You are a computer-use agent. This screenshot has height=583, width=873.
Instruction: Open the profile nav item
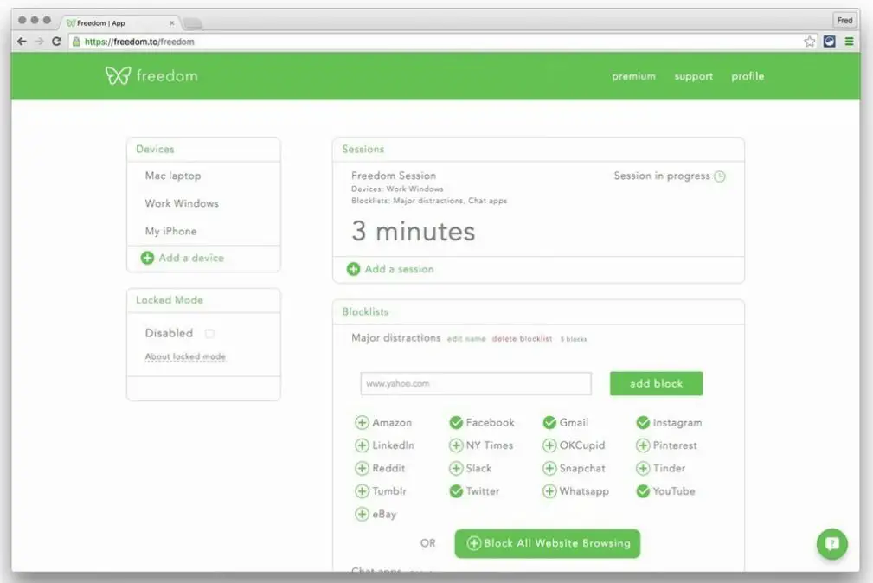[748, 76]
